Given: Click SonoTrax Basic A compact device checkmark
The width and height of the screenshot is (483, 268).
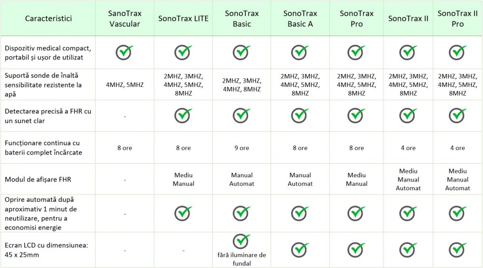Looking at the screenshot, I should pyautogui.click(x=300, y=52).
